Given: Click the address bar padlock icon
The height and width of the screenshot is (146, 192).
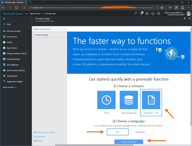Looking at the screenshot, I should [x=24, y=8].
